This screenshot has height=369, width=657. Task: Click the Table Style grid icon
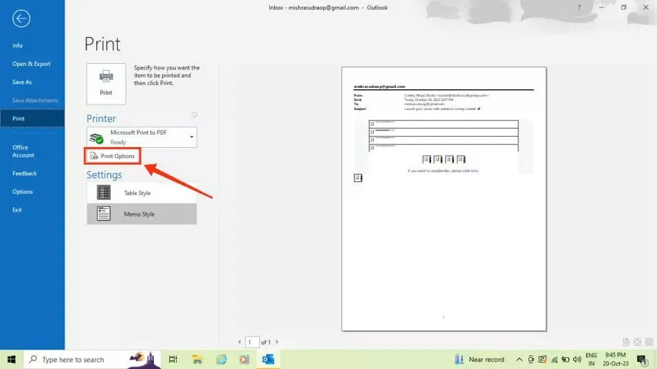coord(104,192)
